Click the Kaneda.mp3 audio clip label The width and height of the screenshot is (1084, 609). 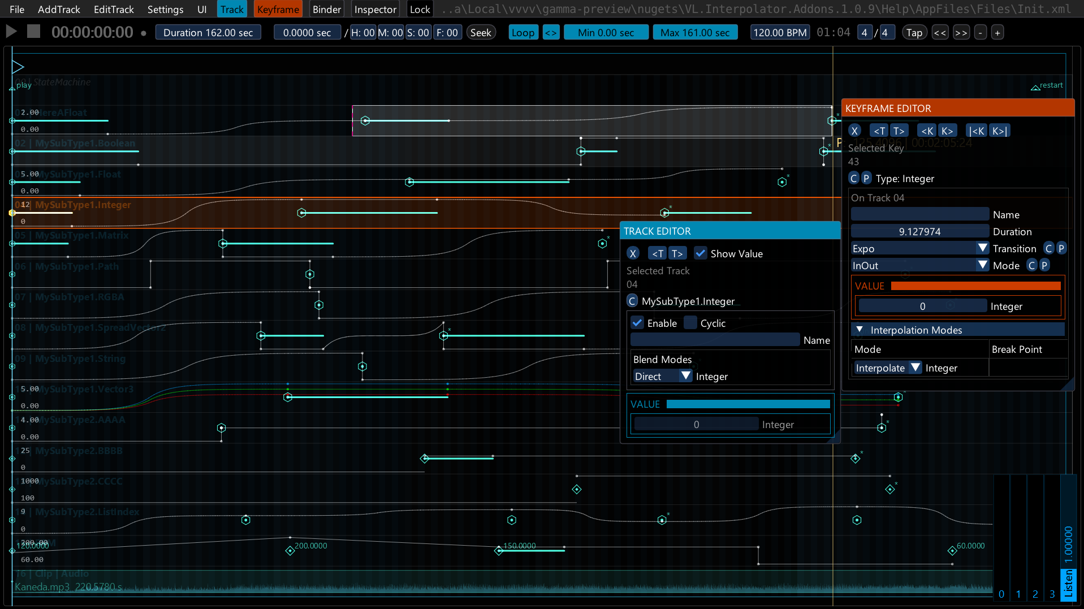pyautogui.click(x=68, y=587)
